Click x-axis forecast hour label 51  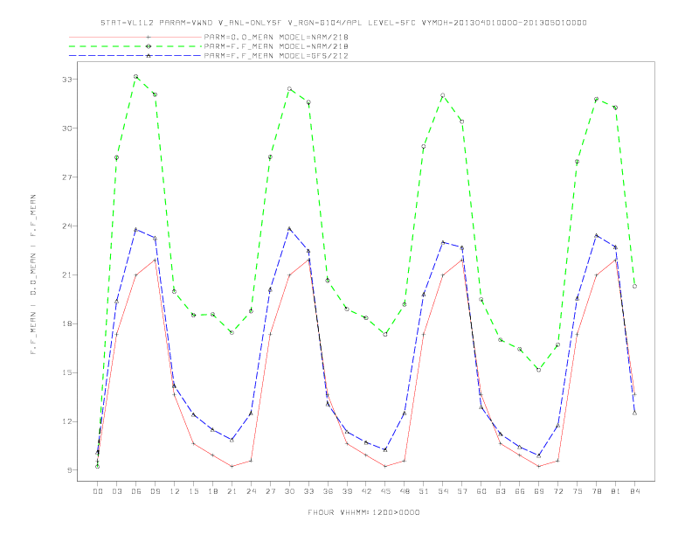[424, 491]
